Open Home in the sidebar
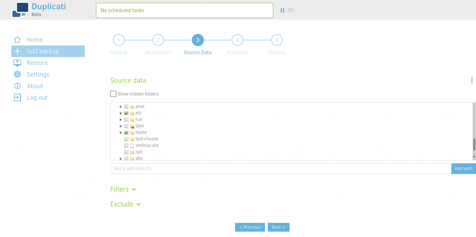The width and height of the screenshot is (476, 237). [34, 40]
